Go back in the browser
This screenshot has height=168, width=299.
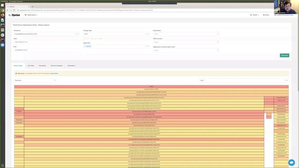click(7, 10)
